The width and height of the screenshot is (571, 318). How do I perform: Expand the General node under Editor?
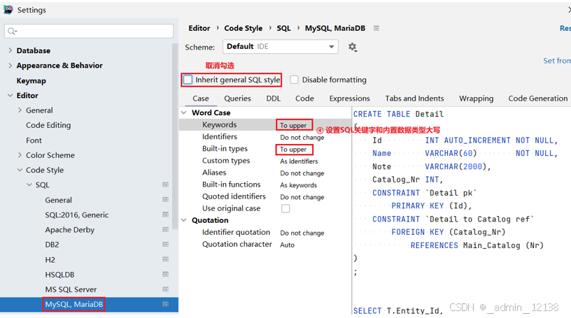20,110
